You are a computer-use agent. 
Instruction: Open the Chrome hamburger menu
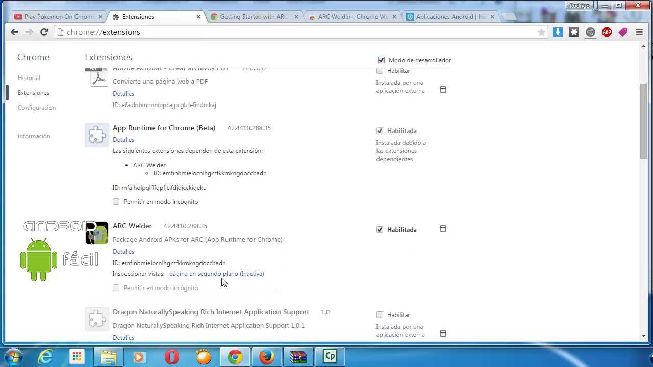point(639,32)
